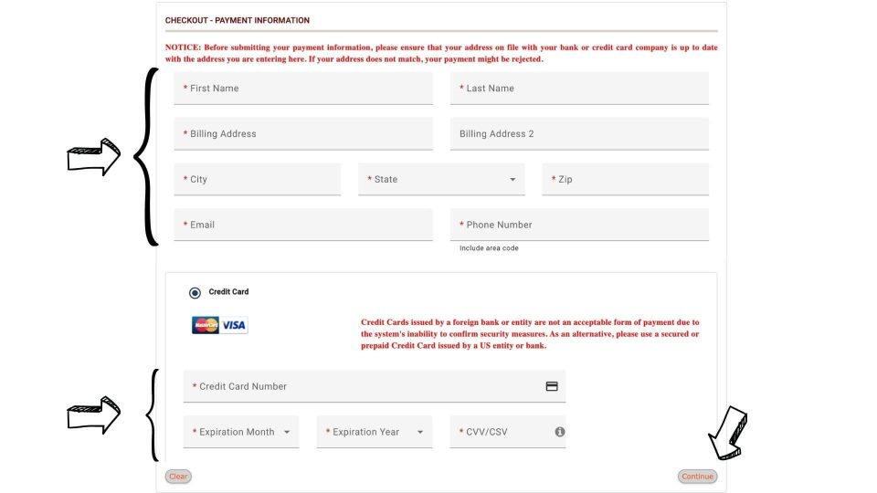This screenshot has height=493, width=877.
Task: Open the State dropdown
Action: click(441, 180)
